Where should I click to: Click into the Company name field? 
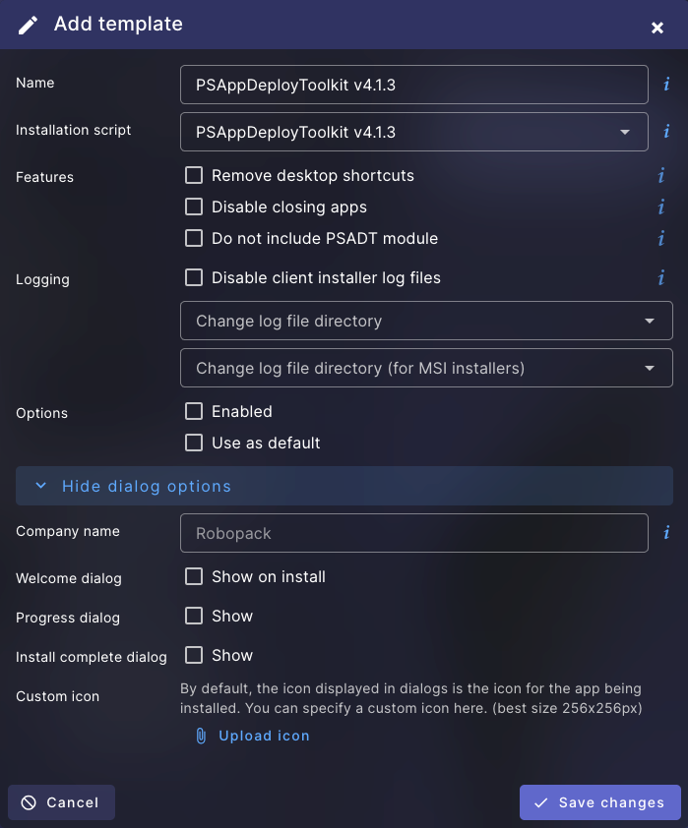[414, 533]
